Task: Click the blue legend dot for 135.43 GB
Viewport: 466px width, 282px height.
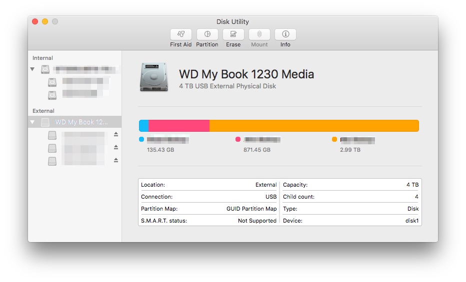Action: coord(141,139)
